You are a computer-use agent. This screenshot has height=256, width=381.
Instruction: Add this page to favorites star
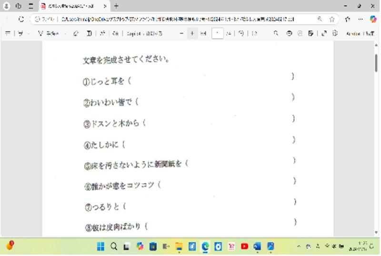click(332, 20)
